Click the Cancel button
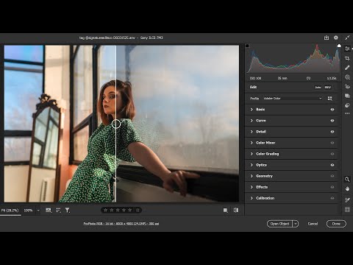The height and width of the screenshot is (265, 353). point(313,224)
